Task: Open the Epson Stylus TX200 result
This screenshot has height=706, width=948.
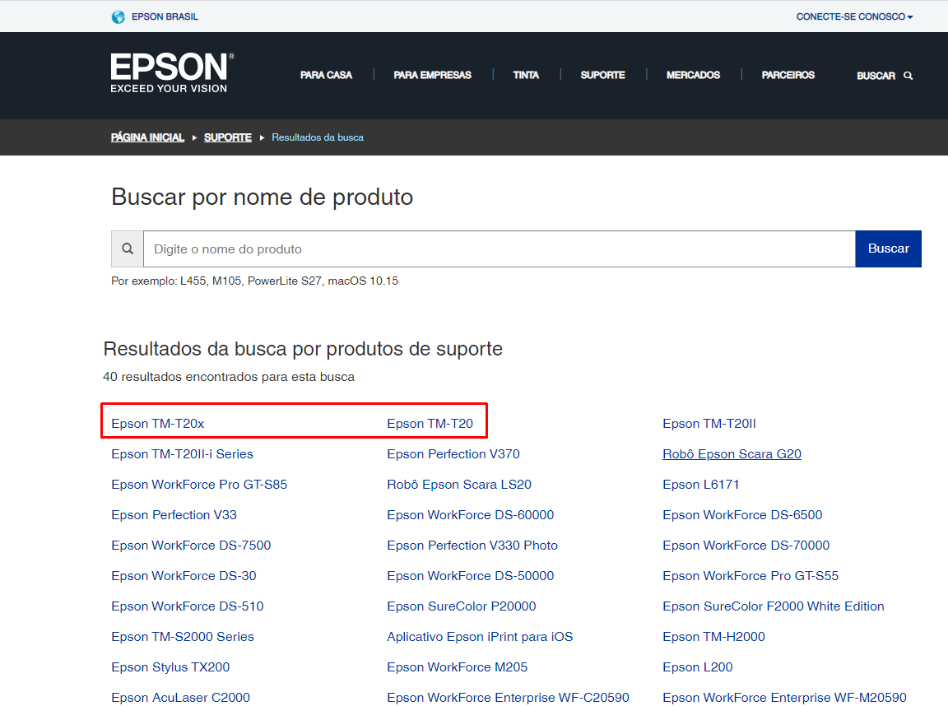Action: [x=170, y=667]
